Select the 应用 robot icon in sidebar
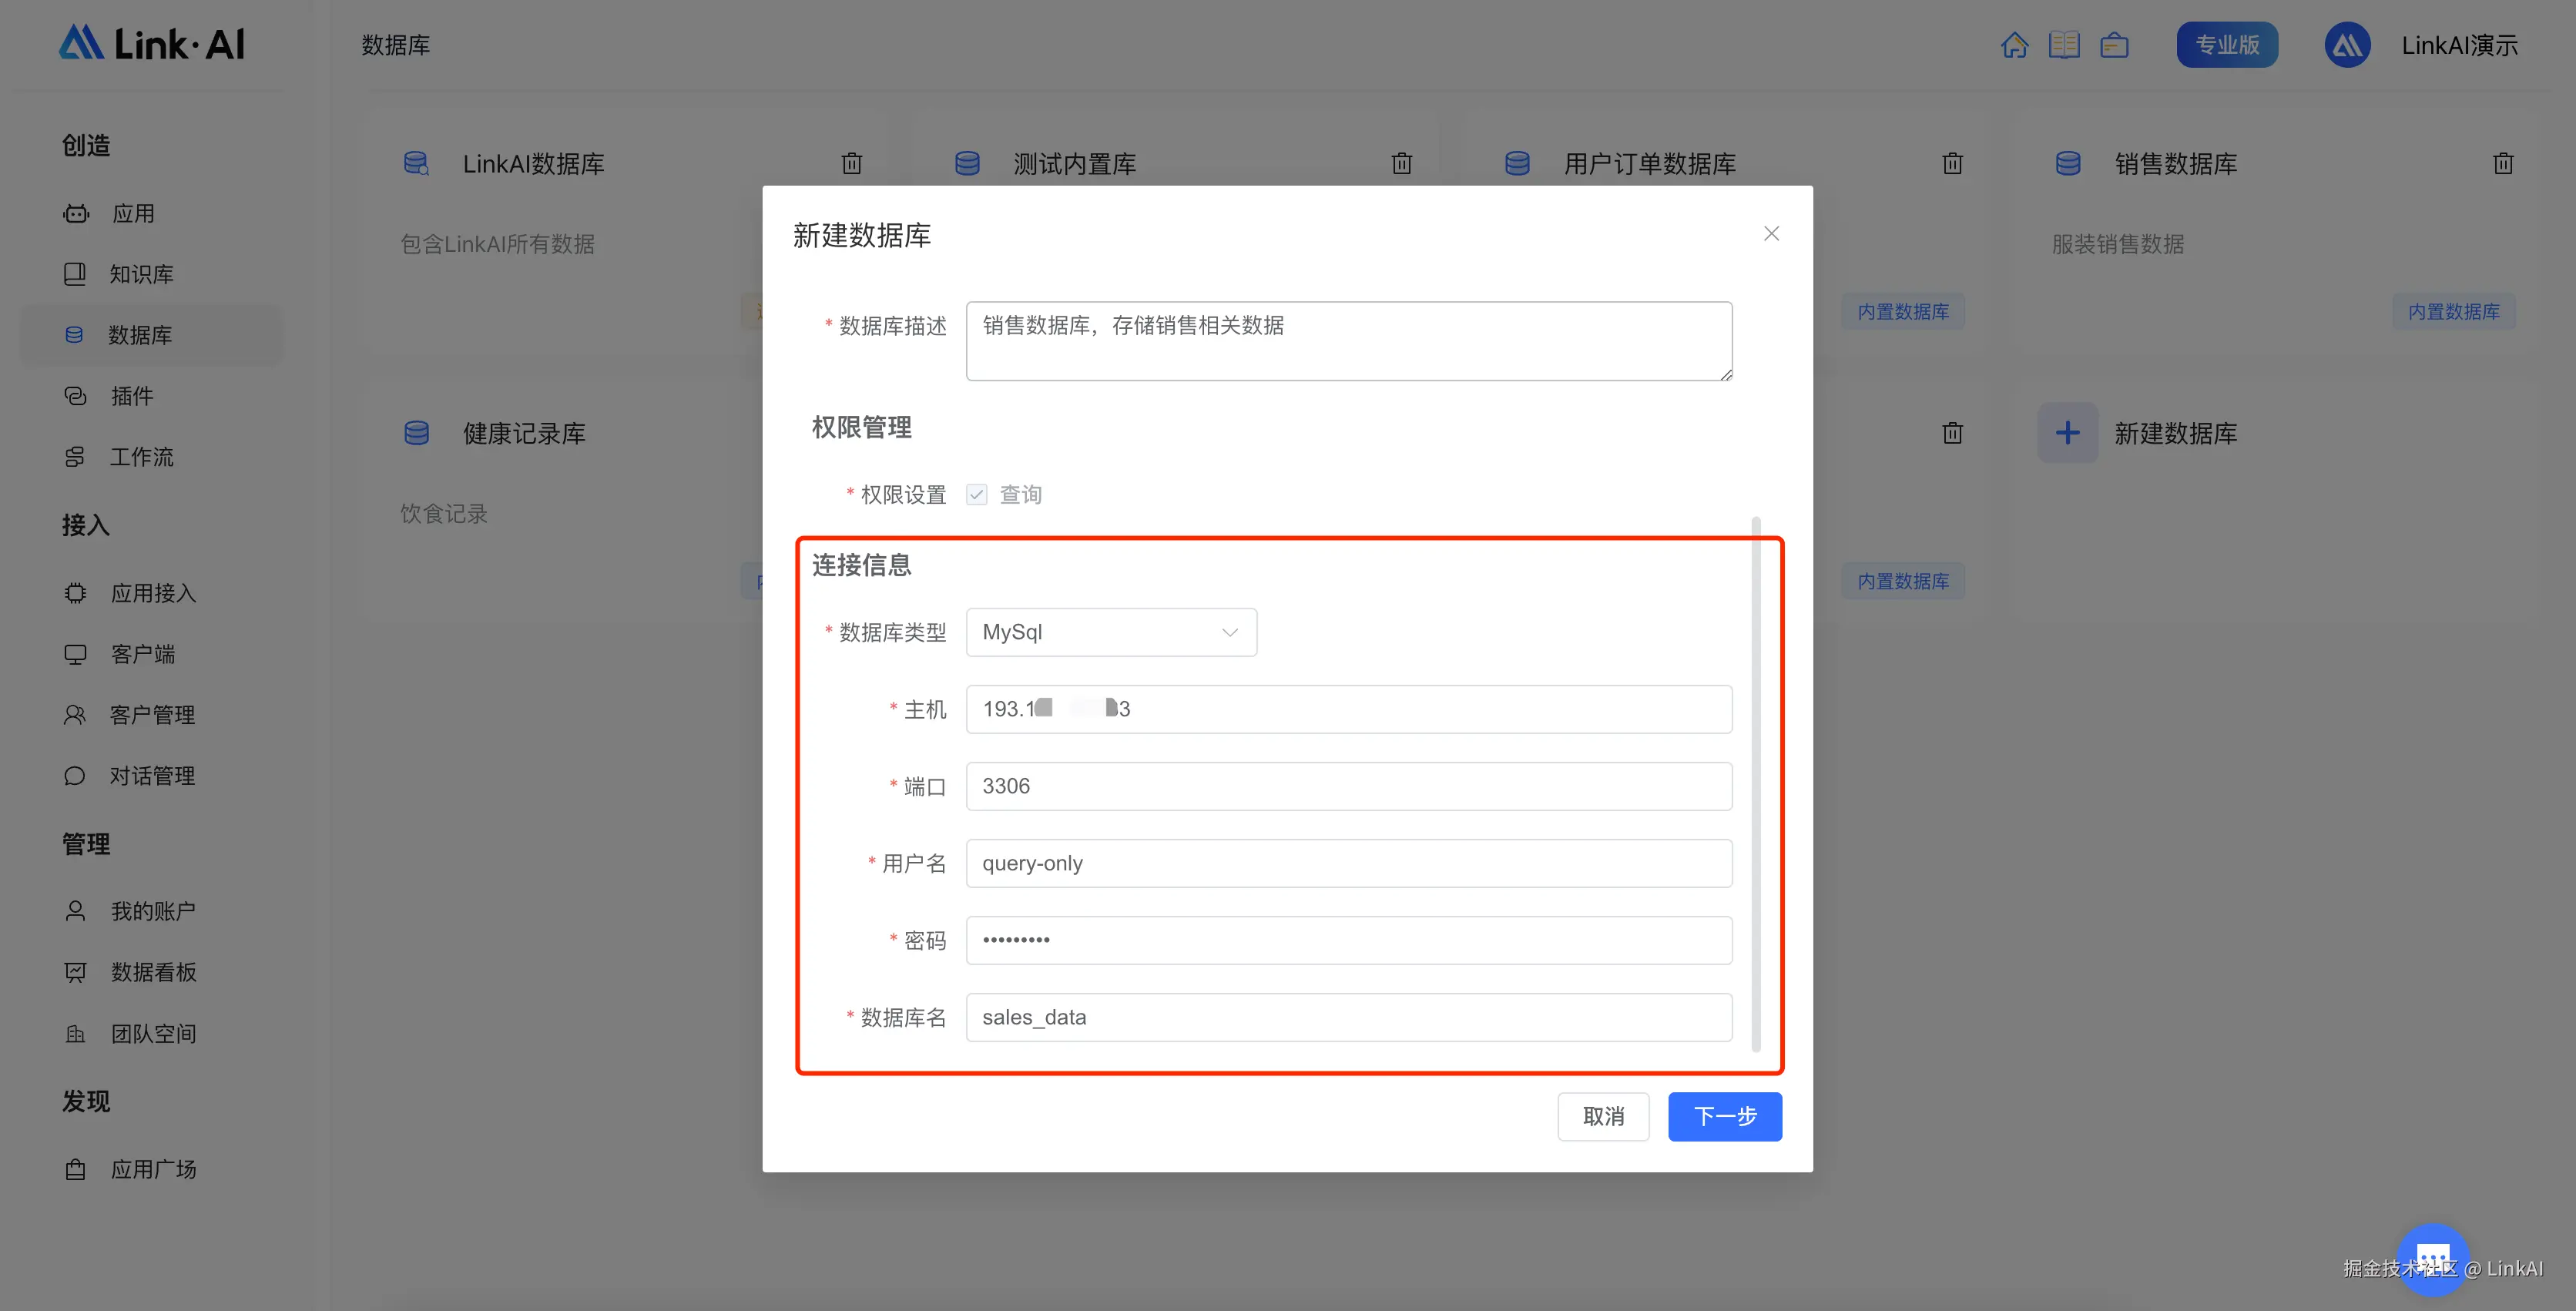The height and width of the screenshot is (1311, 2576). click(x=76, y=213)
